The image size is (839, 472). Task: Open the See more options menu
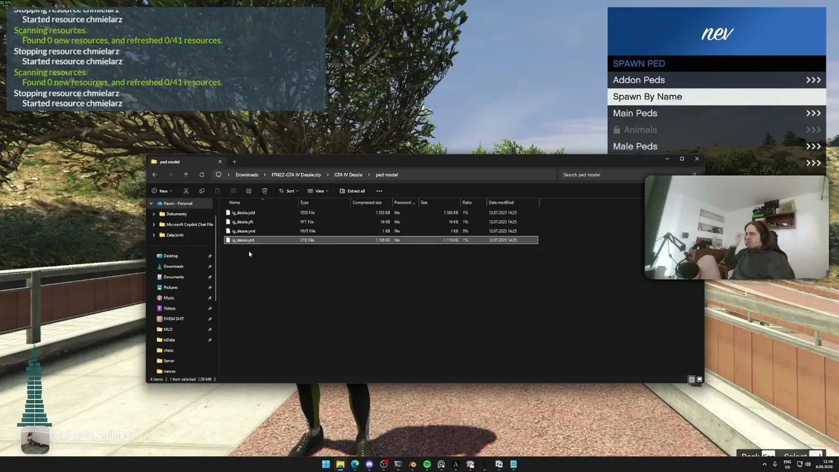379,191
